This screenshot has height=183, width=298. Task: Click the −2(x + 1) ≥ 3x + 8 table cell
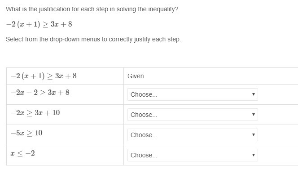44,76
